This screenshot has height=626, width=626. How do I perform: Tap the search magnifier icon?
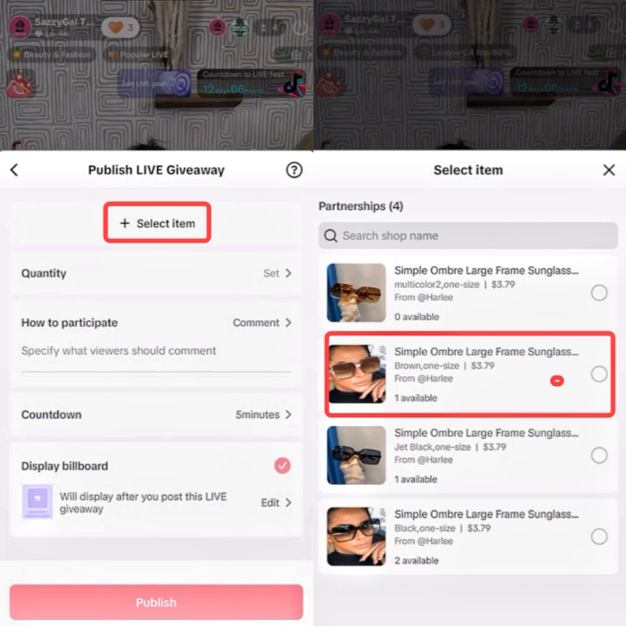point(331,236)
